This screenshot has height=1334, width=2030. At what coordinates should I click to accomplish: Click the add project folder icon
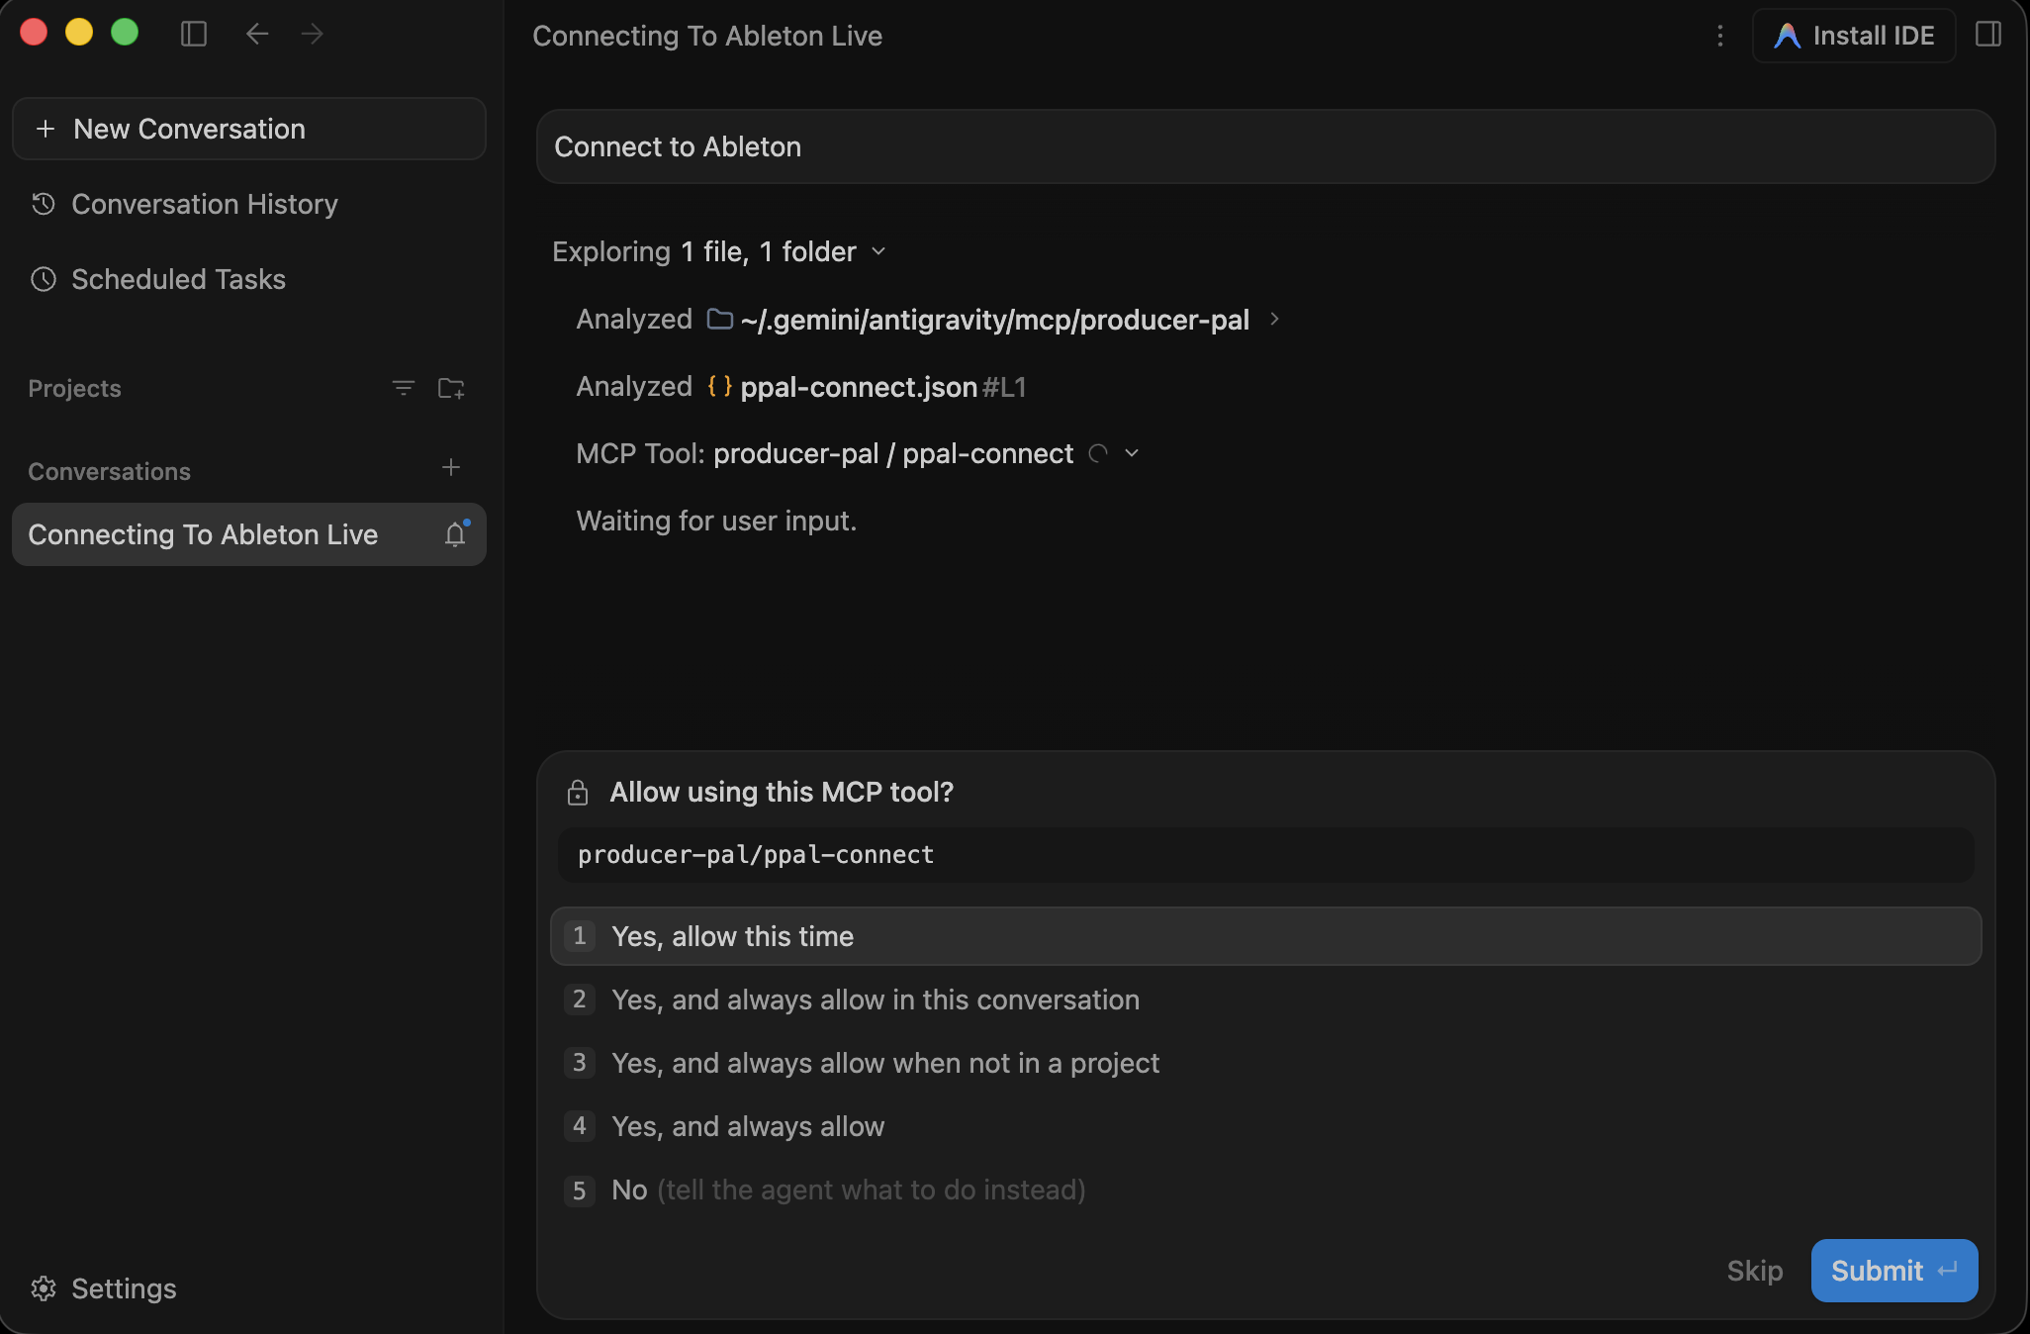click(451, 388)
